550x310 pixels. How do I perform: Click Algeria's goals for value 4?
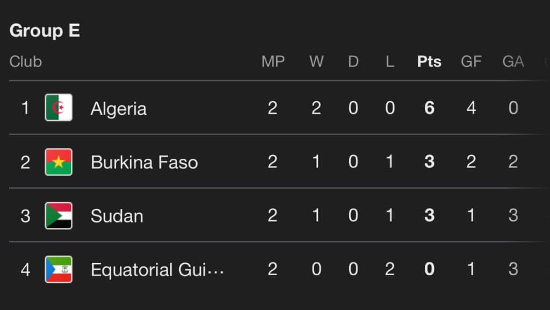click(471, 108)
